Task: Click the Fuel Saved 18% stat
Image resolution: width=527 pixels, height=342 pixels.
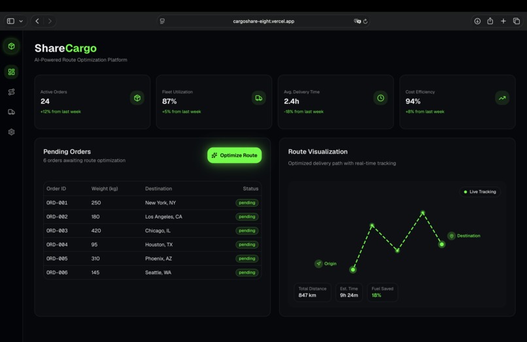Action: [x=382, y=292]
